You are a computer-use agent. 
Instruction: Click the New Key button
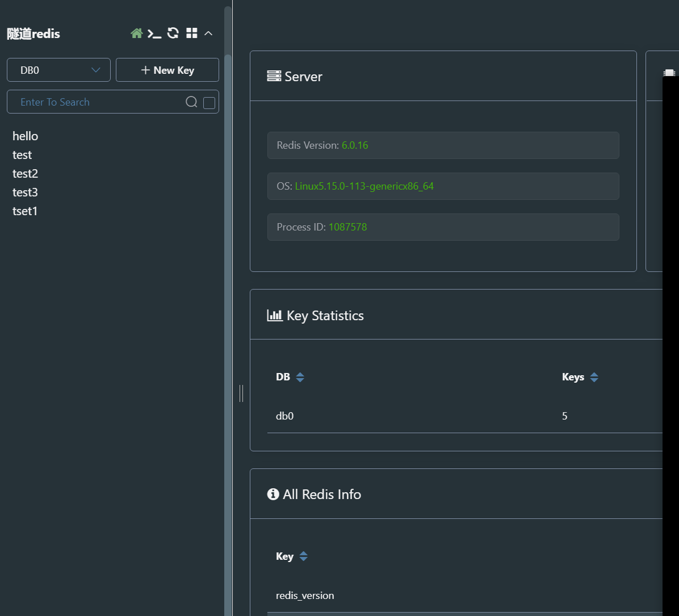[x=167, y=70]
